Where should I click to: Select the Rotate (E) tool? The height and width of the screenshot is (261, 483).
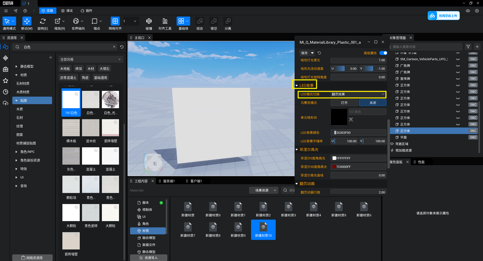(x=43, y=21)
